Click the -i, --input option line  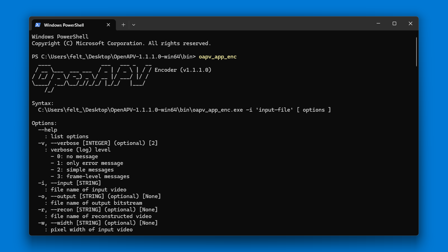click(70, 183)
